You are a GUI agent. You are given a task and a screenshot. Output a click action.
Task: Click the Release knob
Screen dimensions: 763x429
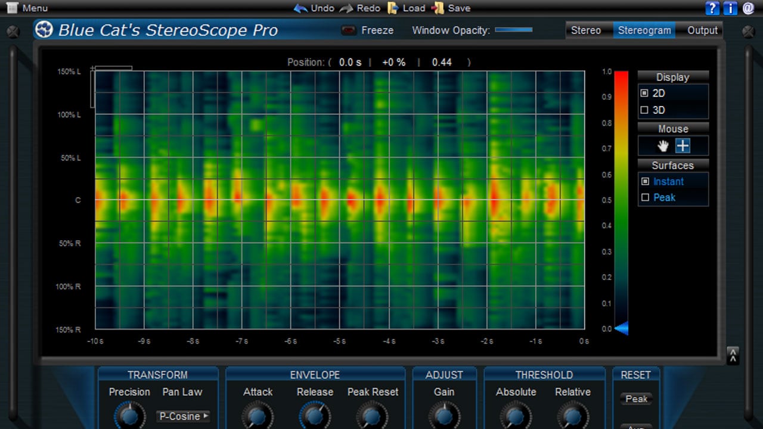[x=315, y=415]
